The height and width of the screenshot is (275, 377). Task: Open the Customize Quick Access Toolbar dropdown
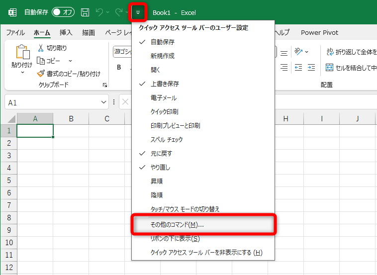pos(138,12)
